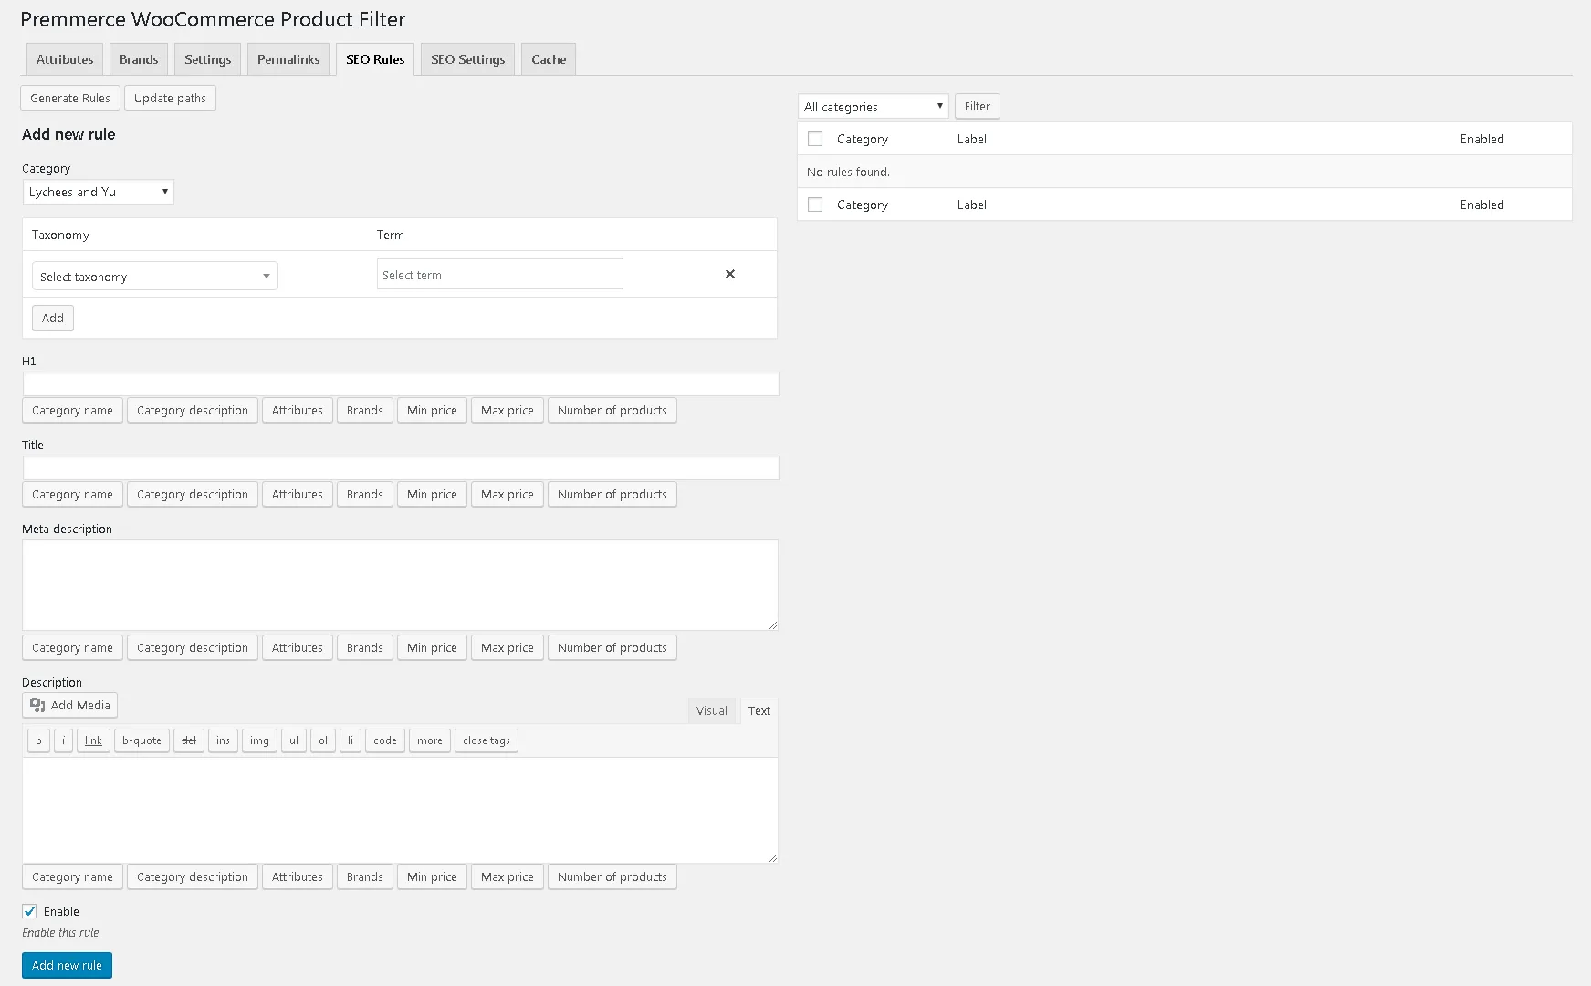Insert Number of products under the H1 field

[x=612, y=411]
